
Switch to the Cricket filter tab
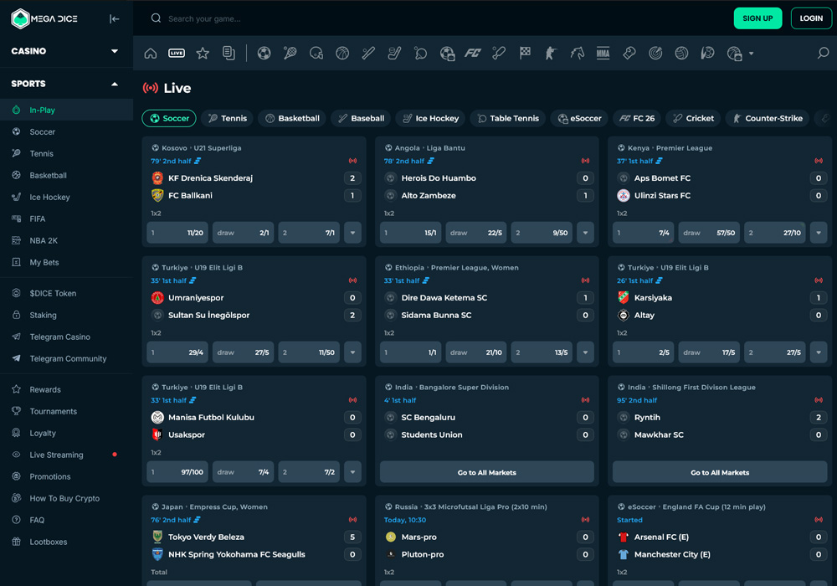click(693, 118)
